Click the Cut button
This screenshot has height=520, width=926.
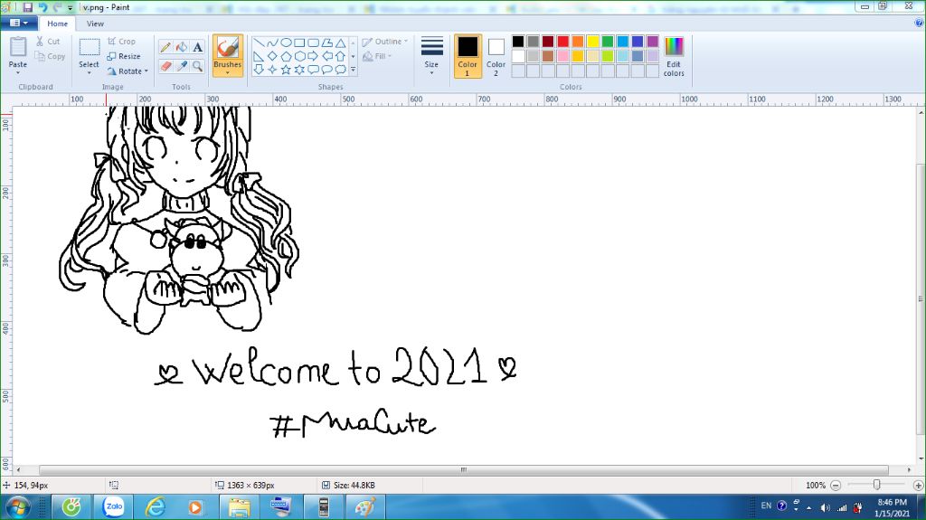(x=48, y=42)
